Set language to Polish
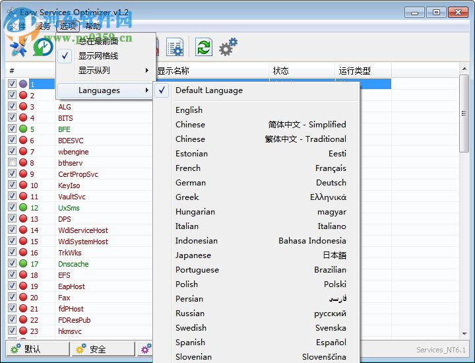Image resolution: width=475 pixels, height=363 pixels. click(257, 284)
